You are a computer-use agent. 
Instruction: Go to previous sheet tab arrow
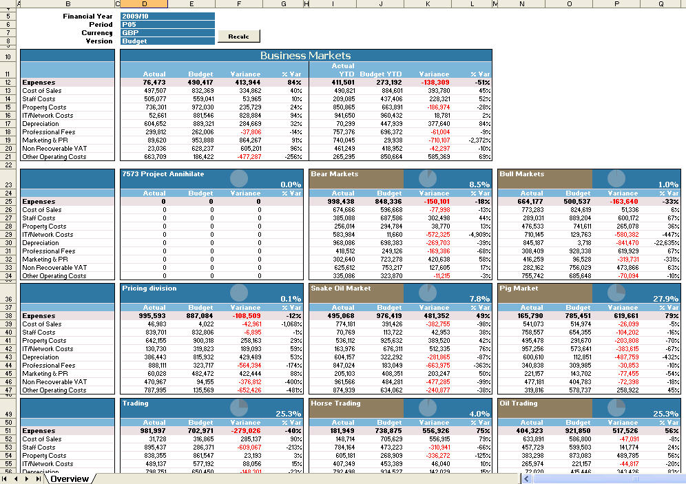(x=16, y=479)
